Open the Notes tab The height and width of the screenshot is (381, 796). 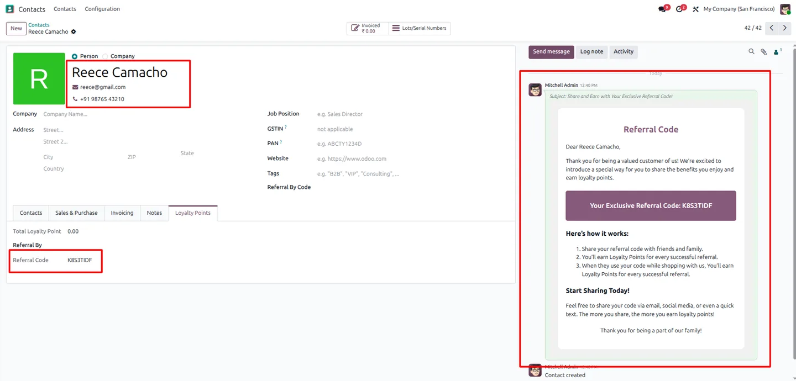click(154, 213)
